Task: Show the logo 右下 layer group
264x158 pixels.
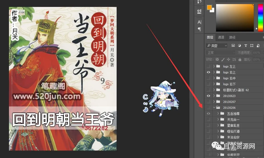Action: [208, 84]
